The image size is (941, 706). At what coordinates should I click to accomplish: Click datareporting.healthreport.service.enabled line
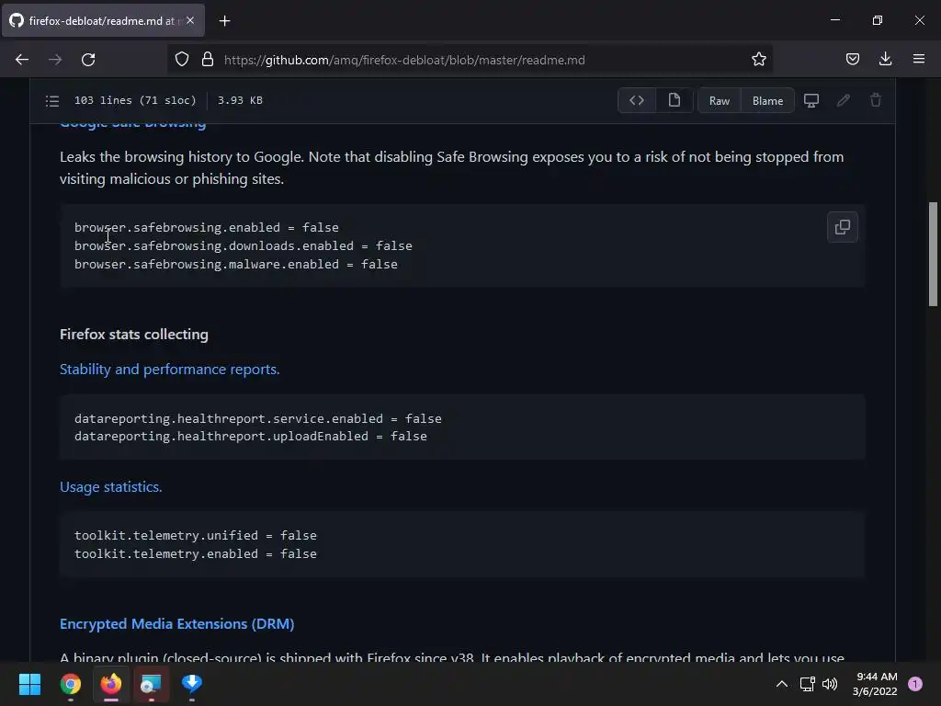coord(258,418)
